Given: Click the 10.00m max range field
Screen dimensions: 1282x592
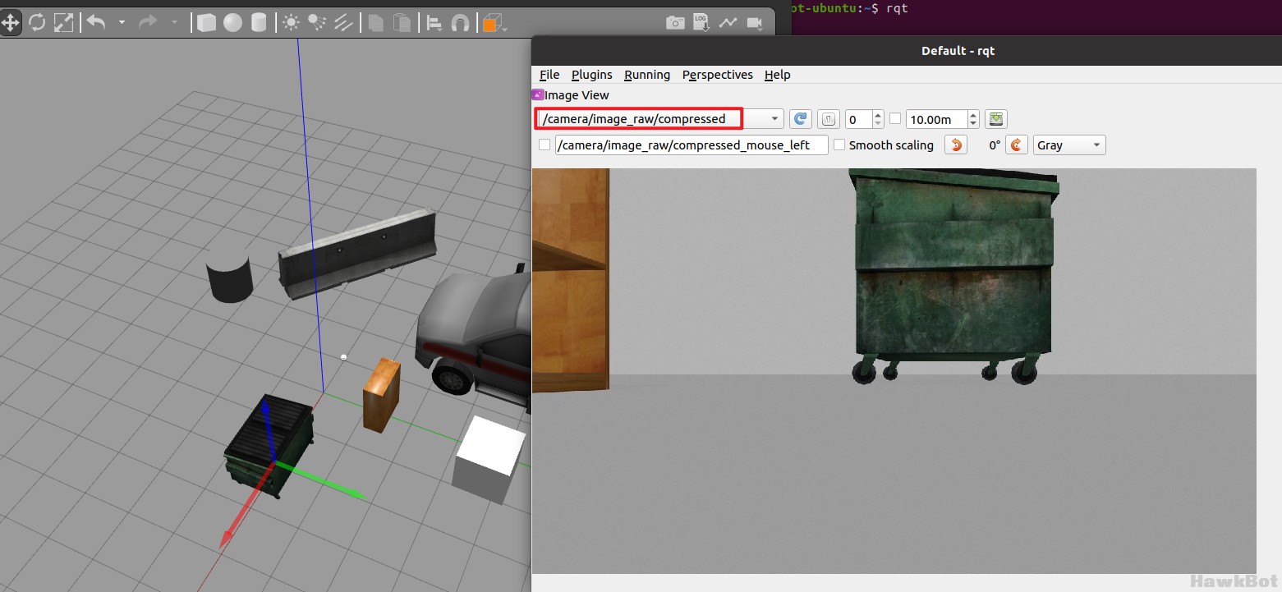Looking at the screenshot, I should [936, 119].
